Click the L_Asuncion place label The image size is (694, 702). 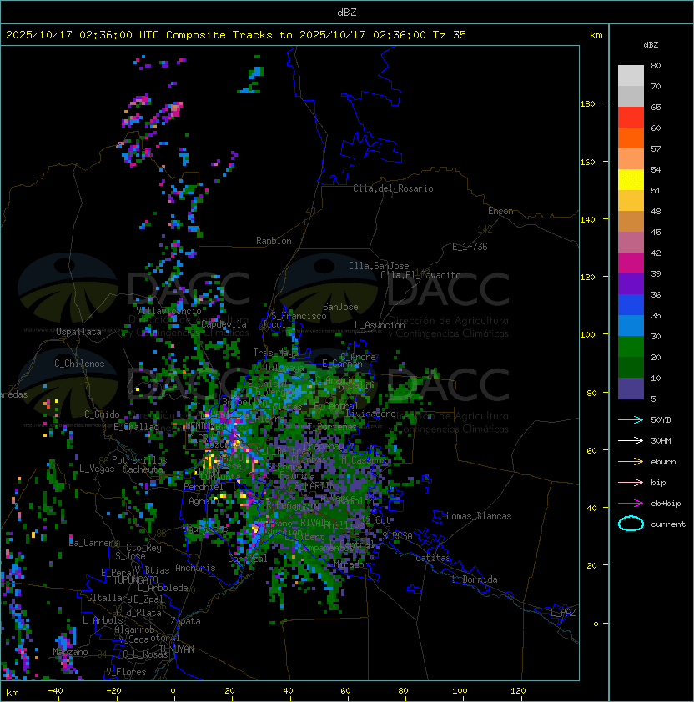pyautogui.click(x=380, y=325)
